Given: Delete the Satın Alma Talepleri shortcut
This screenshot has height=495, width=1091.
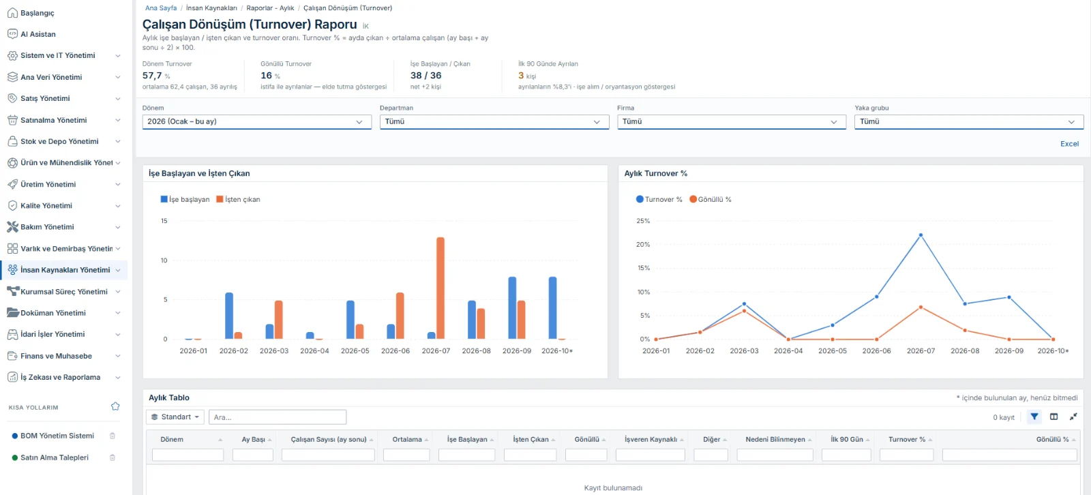Looking at the screenshot, I should click(113, 457).
